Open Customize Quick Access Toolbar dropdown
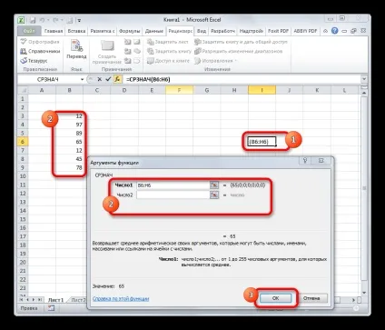385x330 pixels. click(x=79, y=21)
